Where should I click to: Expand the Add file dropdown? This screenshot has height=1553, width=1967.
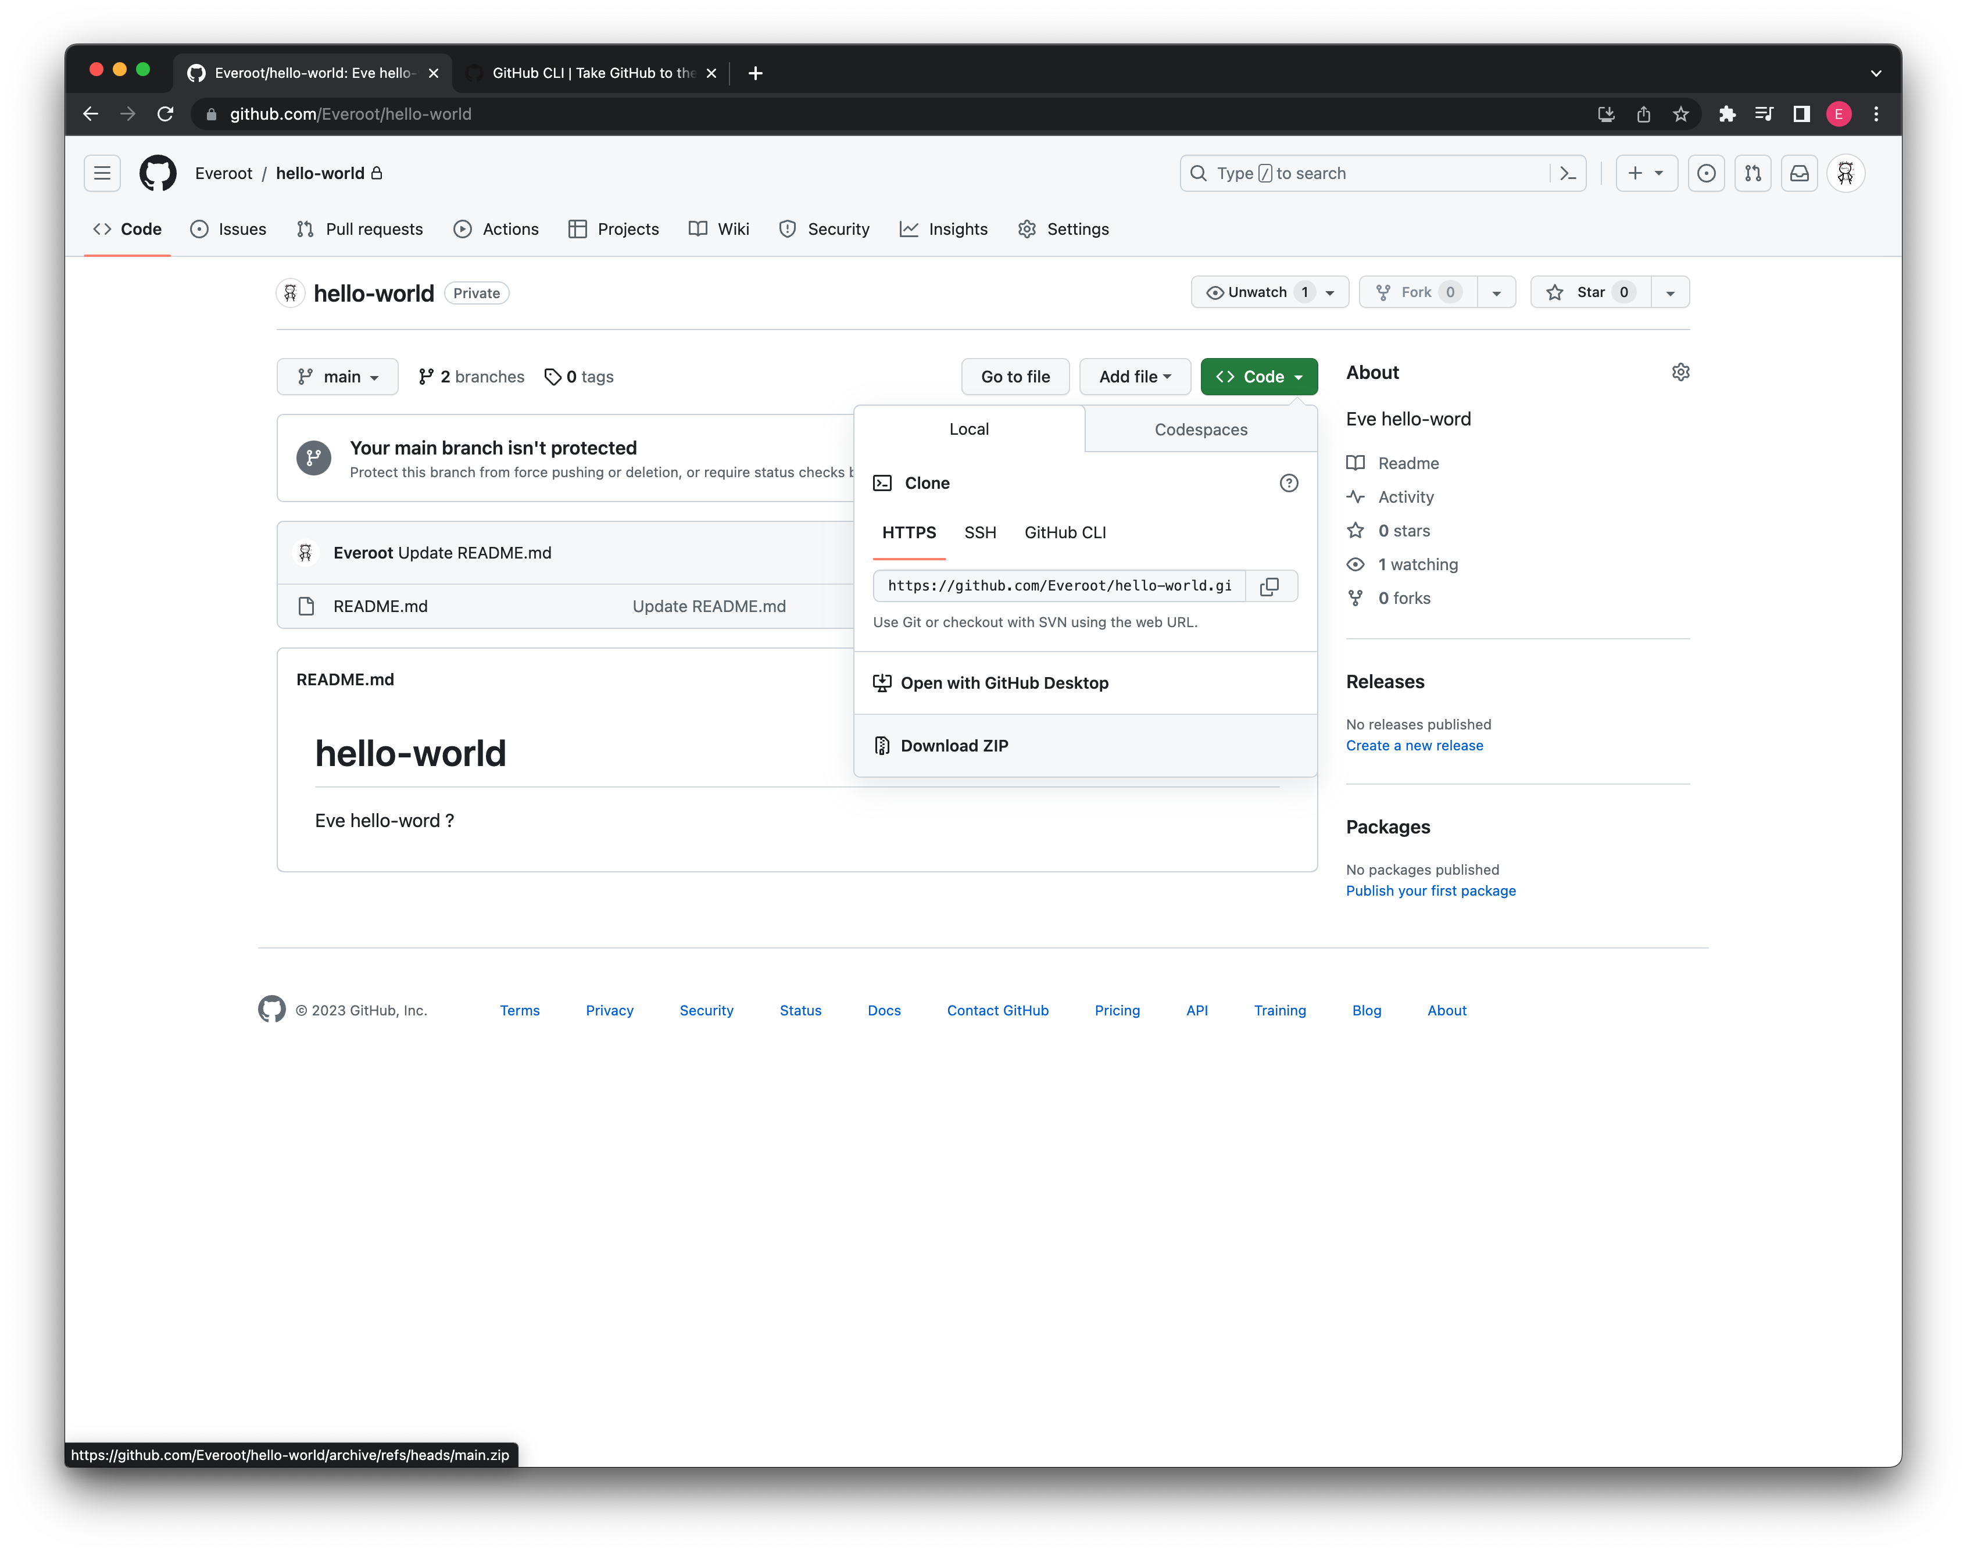(1134, 377)
